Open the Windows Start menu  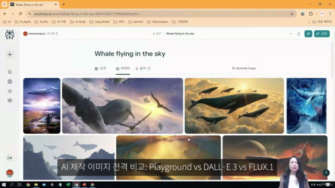click(x=4, y=184)
